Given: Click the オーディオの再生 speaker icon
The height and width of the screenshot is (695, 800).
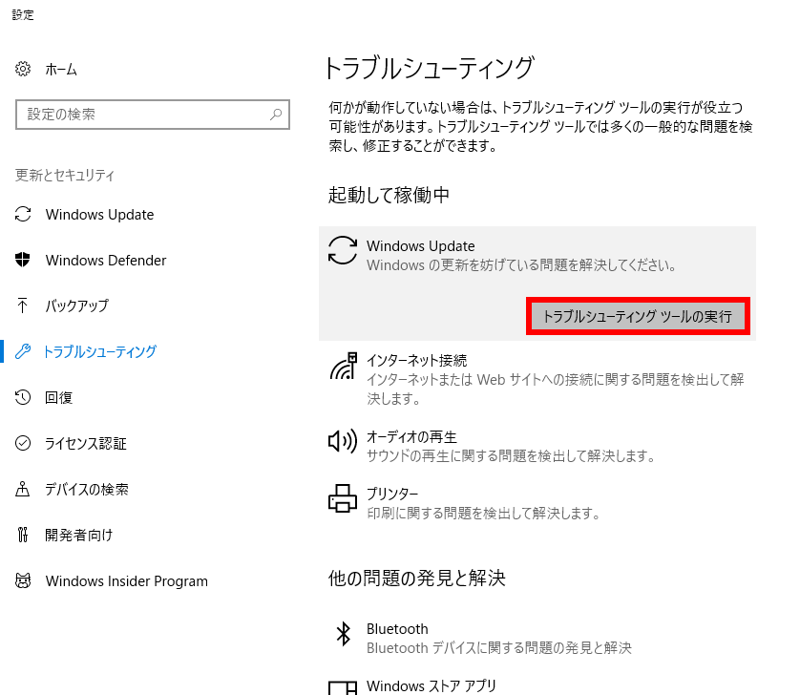Looking at the screenshot, I should (343, 441).
